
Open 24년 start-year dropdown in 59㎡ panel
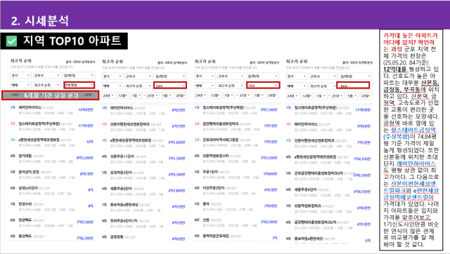click(109, 95)
